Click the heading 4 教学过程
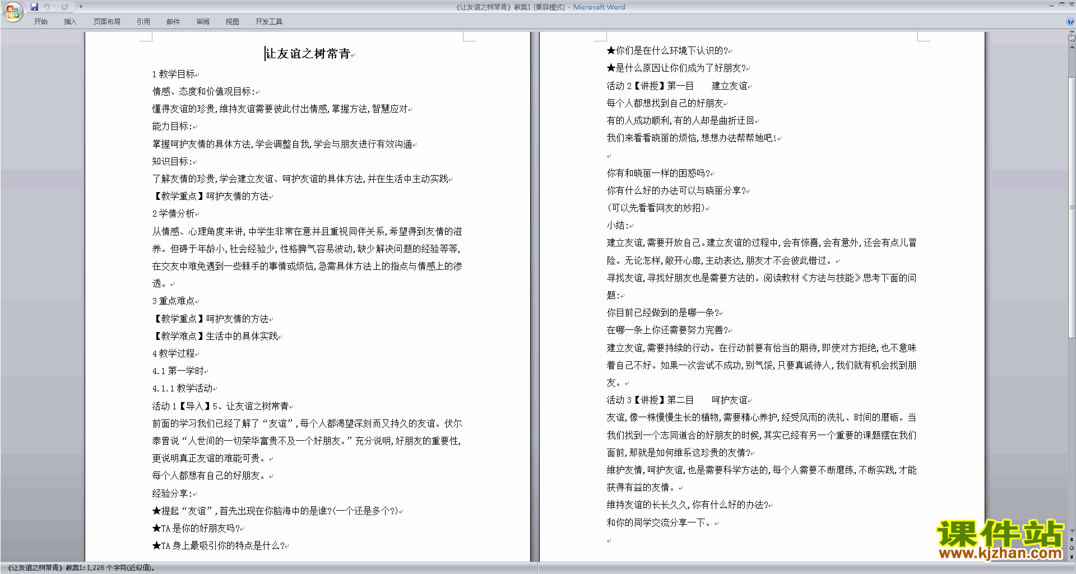 (174, 353)
